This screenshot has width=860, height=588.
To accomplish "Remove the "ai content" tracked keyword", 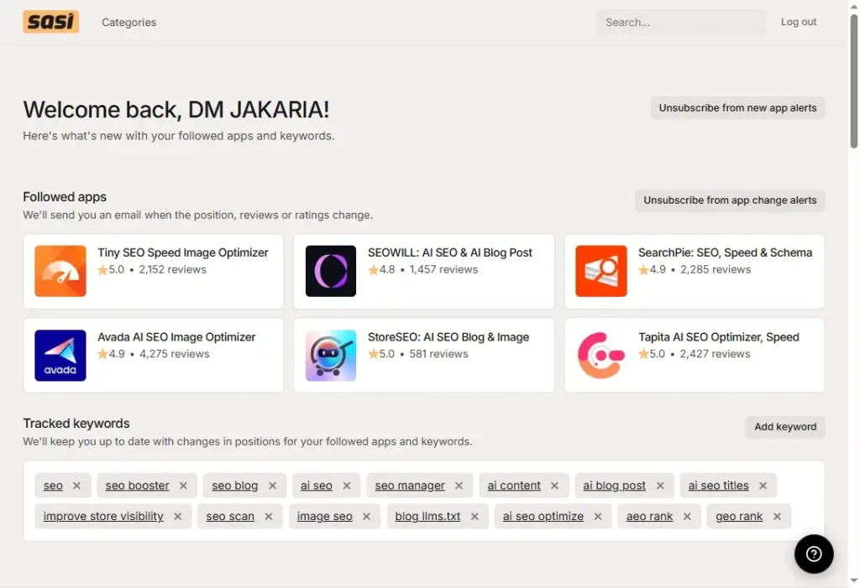I will click(x=554, y=485).
